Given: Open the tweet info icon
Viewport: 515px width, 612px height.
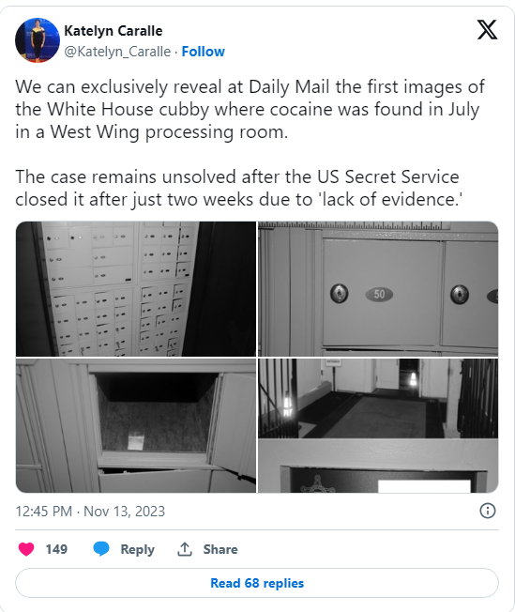Looking at the screenshot, I should pyautogui.click(x=487, y=511).
